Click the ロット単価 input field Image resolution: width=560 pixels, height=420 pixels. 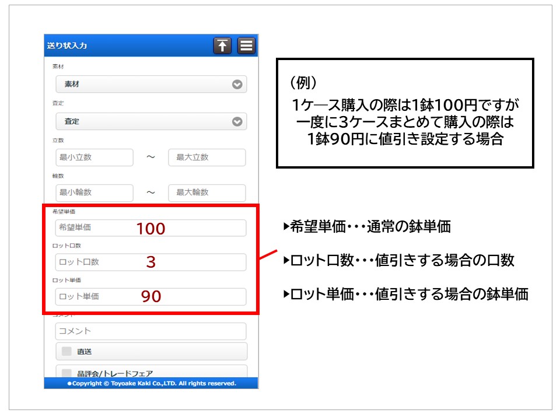[151, 296]
